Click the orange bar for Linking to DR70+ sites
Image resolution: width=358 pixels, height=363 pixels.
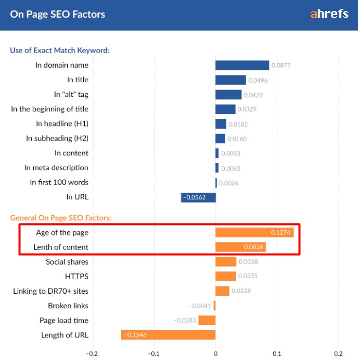(223, 291)
